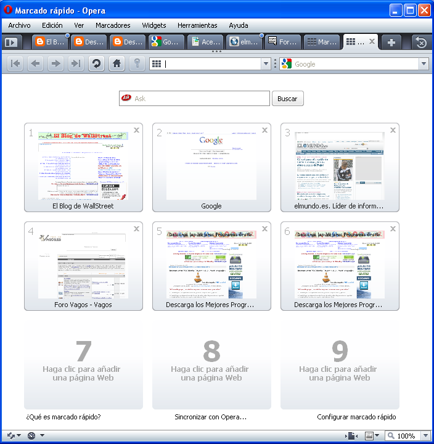Go to the Home page
The width and height of the screenshot is (434, 444).
click(x=117, y=64)
